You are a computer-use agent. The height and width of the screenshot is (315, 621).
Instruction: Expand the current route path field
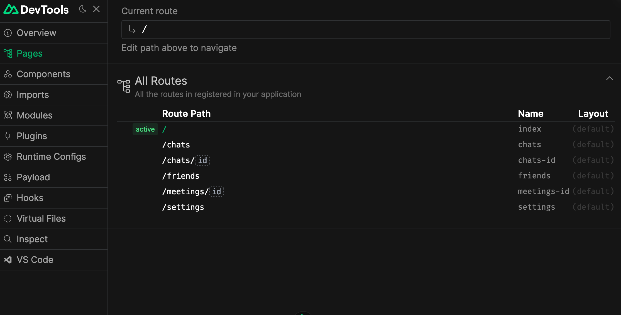366,29
